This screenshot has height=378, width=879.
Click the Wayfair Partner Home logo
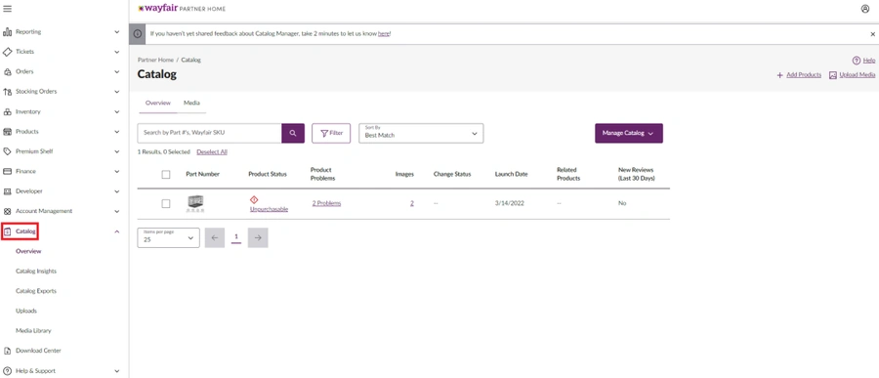coord(182,9)
